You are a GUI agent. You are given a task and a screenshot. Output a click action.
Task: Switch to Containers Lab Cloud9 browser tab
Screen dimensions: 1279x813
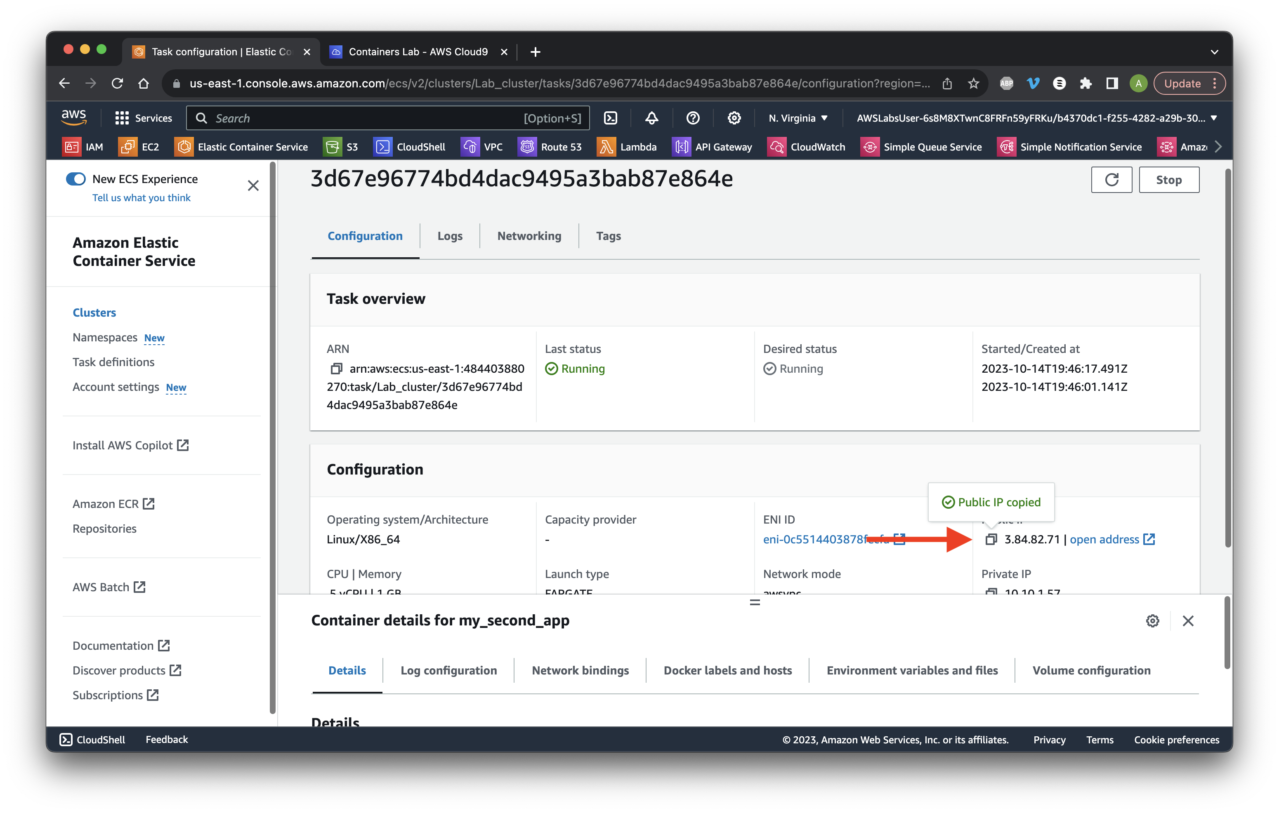[418, 52]
